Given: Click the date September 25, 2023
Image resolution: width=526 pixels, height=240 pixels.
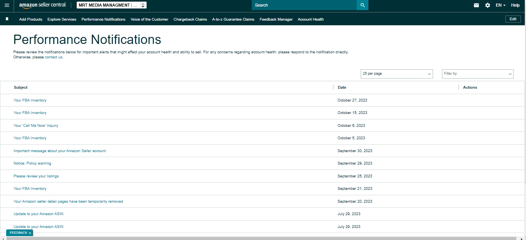Looking at the screenshot, I should click(x=355, y=176).
